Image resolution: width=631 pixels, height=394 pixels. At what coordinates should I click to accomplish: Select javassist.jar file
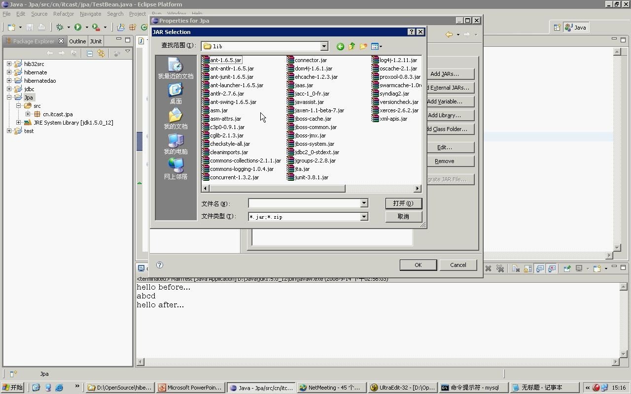306,102
